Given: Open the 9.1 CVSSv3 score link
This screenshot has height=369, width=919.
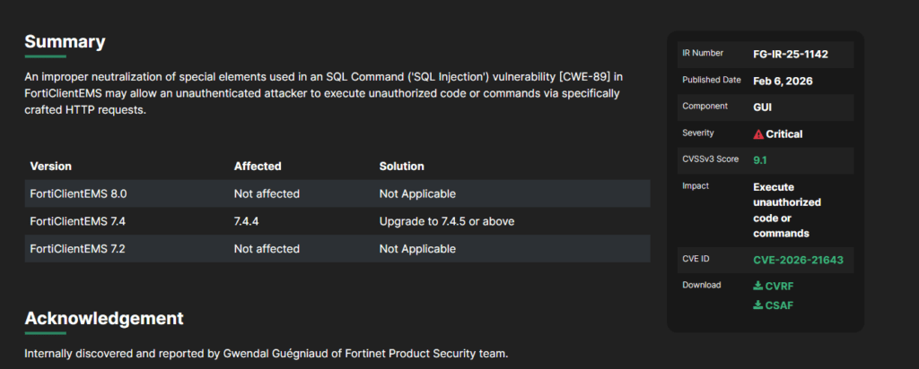Looking at the screenshot, I should [760, 160].
